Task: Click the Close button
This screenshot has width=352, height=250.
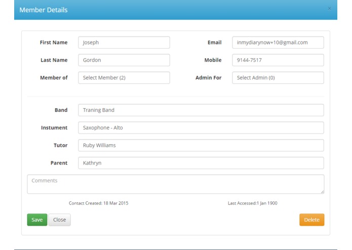Action: pos(59,220)
